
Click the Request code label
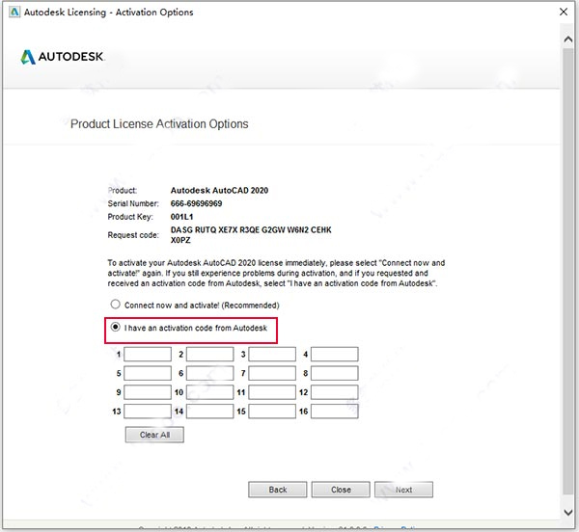coord(133,235)
